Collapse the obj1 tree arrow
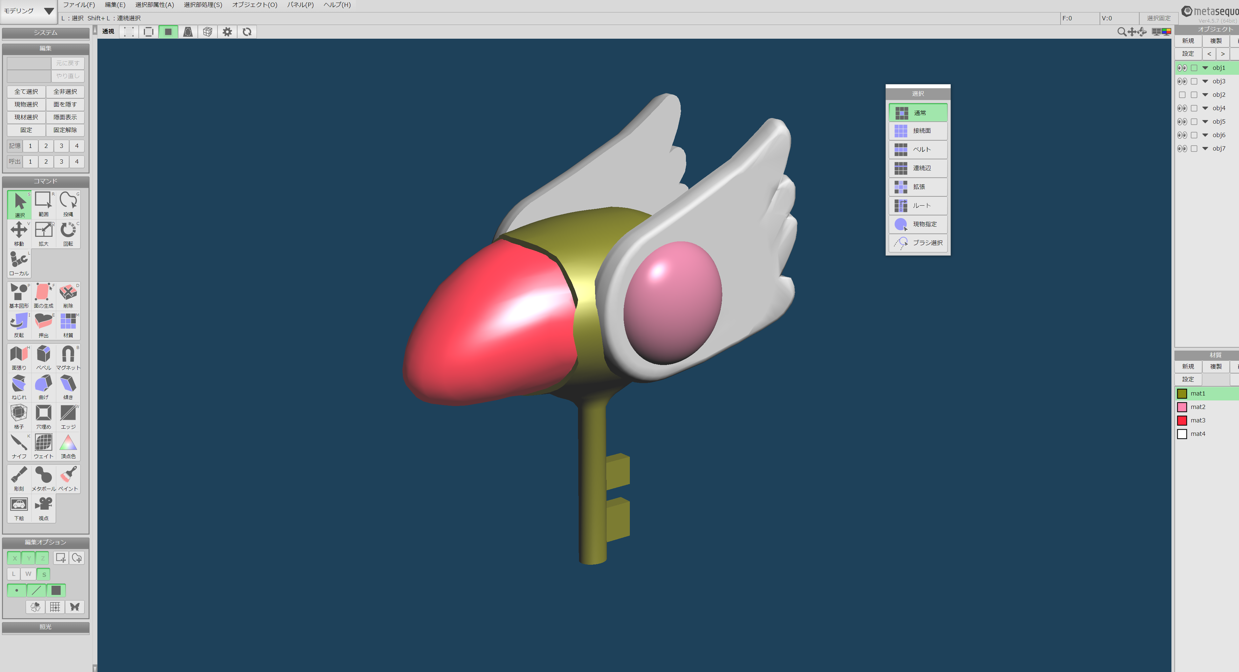This screenshot has height=672, width=1239. (x=1205, y=68)
